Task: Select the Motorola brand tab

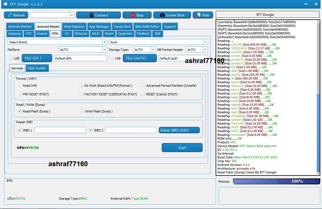Action: pos(81,34)
